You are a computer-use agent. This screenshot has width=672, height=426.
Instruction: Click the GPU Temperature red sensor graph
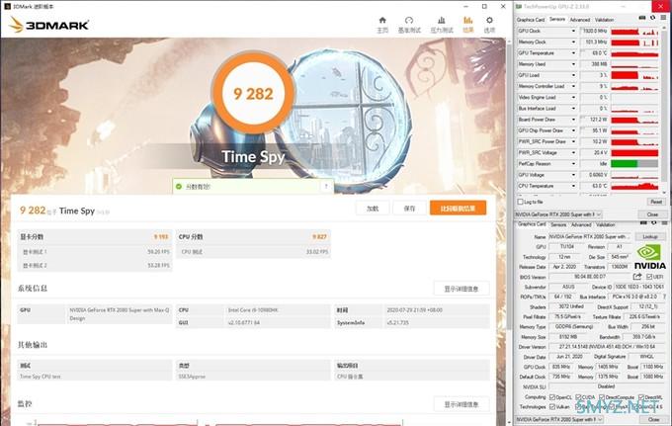point(634,53)
